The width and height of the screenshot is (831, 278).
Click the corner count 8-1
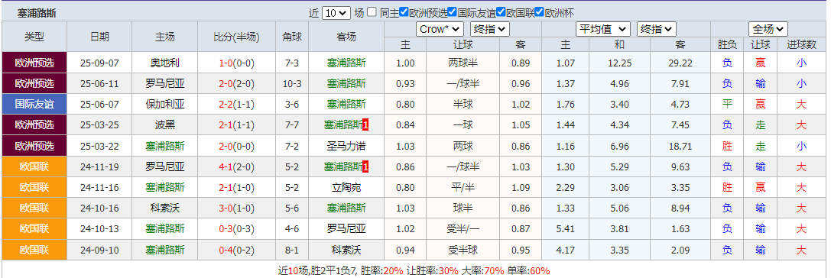292,250
